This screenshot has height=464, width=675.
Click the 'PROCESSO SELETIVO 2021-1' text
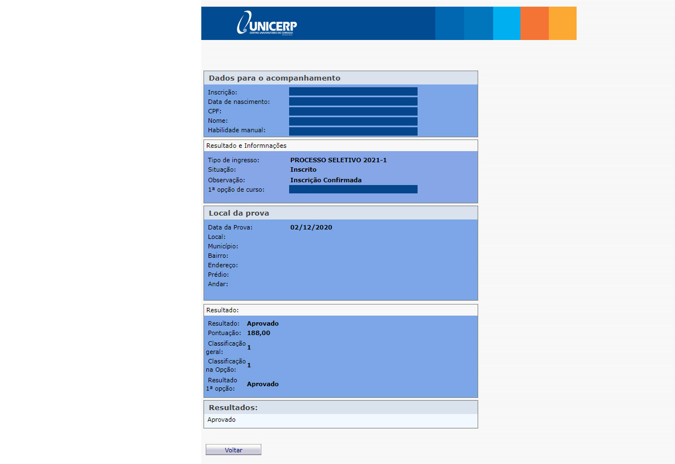click(x=338, y=160)
